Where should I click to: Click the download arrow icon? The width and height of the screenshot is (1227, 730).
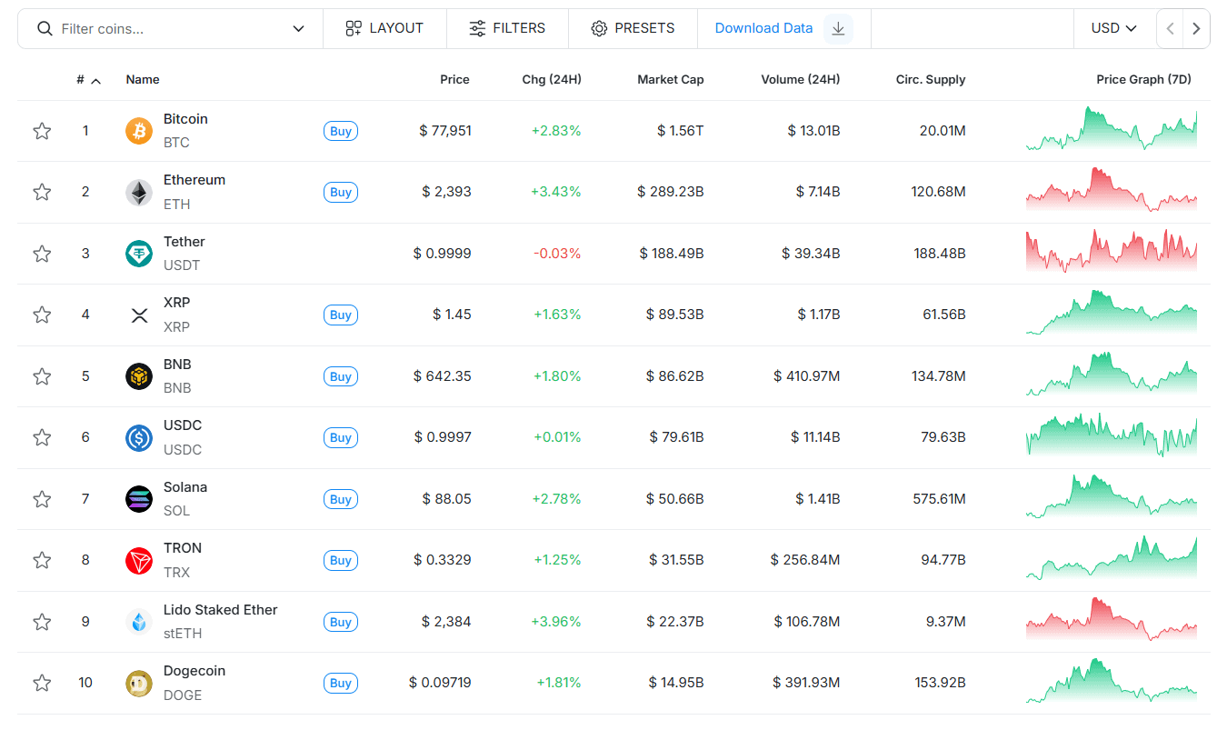(838, 28)
